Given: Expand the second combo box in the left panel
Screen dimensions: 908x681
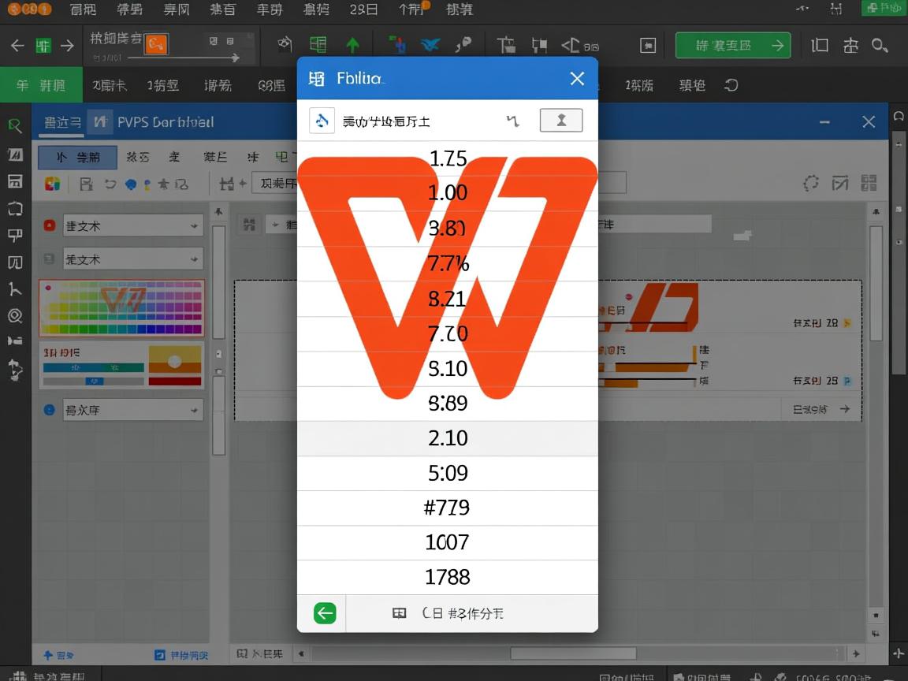Looking at the screenshot, I should pyautogui.click(x=132, y=259).
